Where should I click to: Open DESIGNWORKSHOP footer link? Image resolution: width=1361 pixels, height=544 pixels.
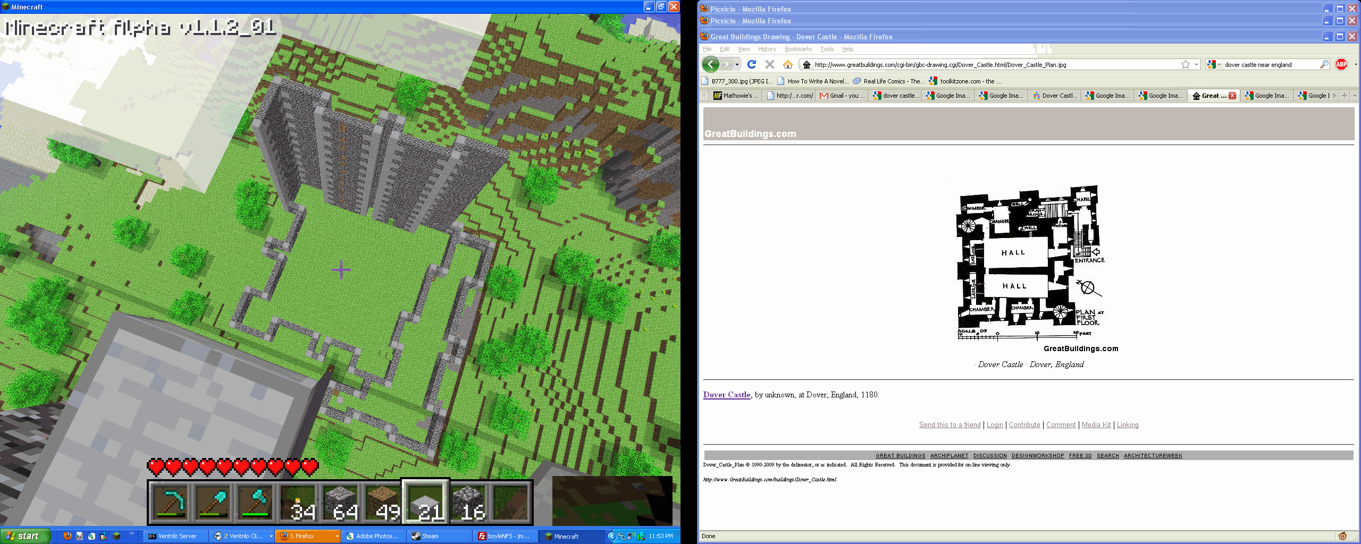[x=1038, y=455]
